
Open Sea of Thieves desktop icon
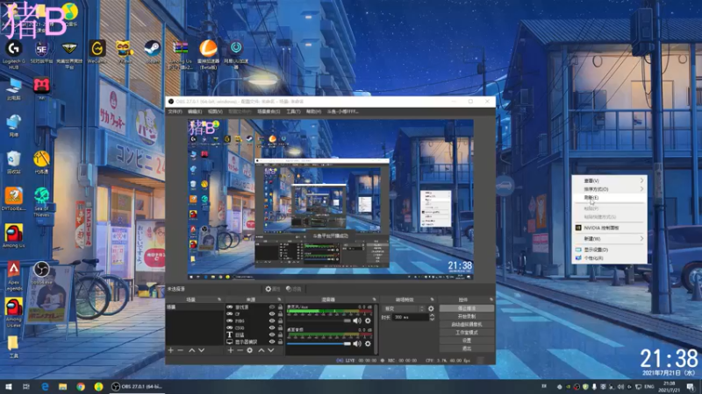coord(41,202)
